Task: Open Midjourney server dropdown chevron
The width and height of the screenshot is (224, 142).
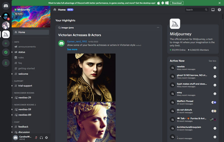Action: (x=46, y=10)
